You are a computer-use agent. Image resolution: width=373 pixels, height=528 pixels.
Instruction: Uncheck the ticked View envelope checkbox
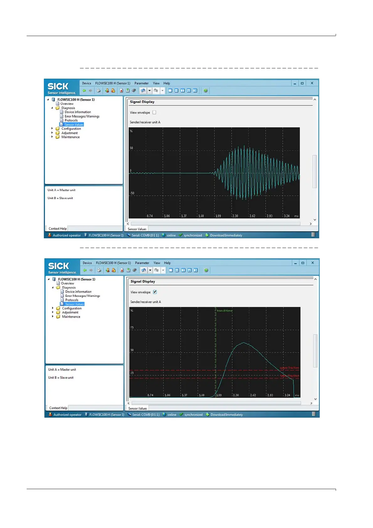point(155,292)
